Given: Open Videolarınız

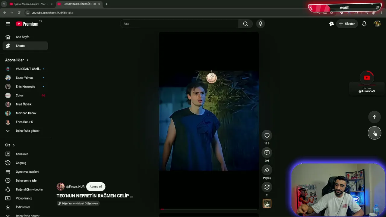Looking at the screenshot, I should point(25,198).
